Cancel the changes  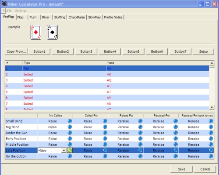tap(205, 169)
